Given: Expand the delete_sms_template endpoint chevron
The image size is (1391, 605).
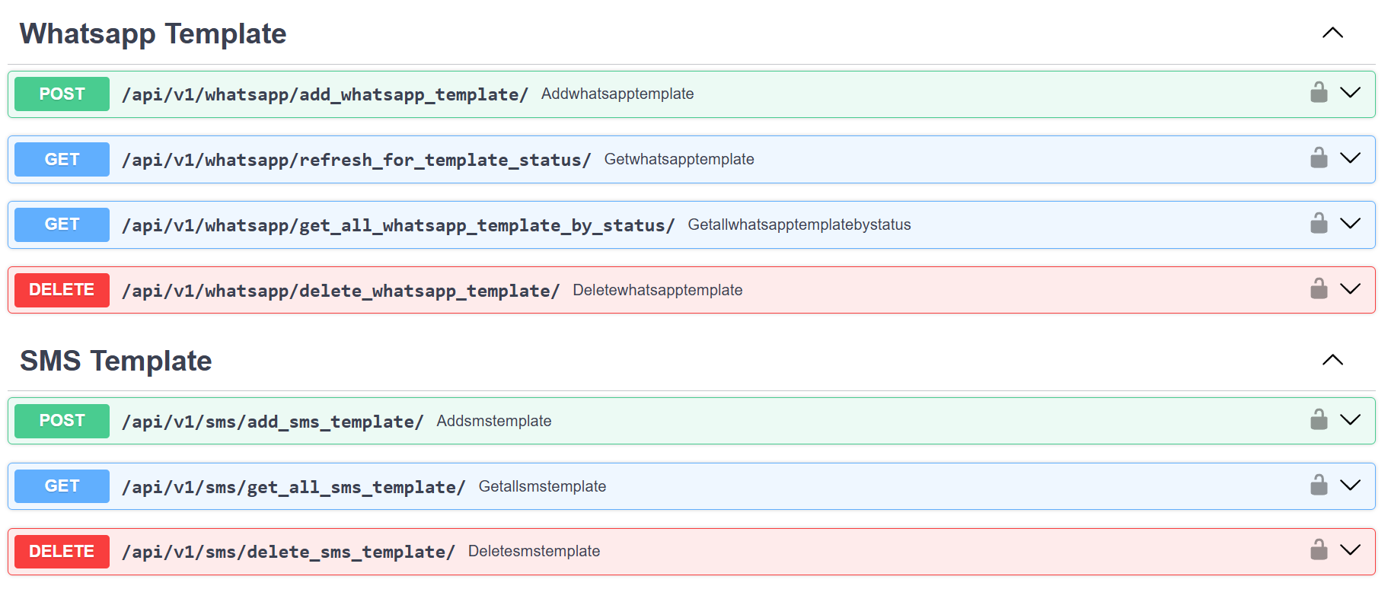Looking at the screenshot, I should [1350, 550].
